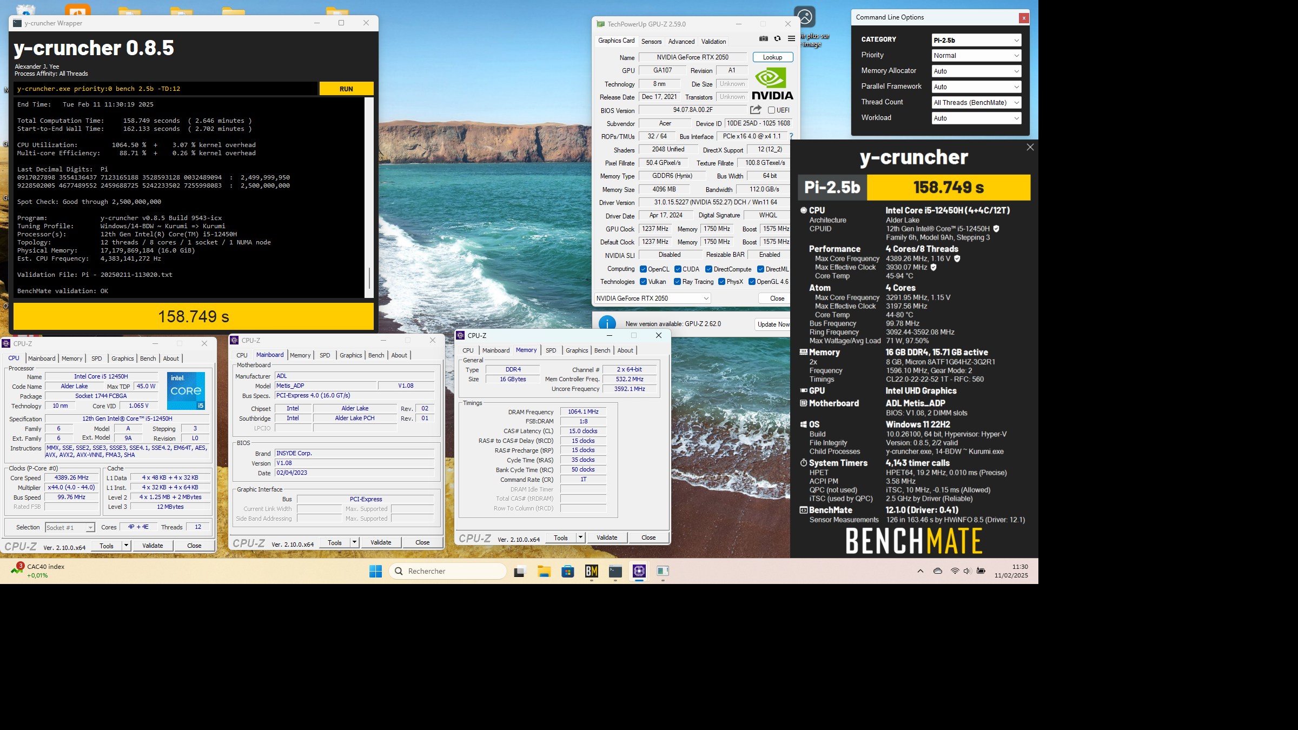Click Validate in leftmost CPU-Z window
Image resolution: width=1298 pixels, height=730 pixels.
point(153,546)
